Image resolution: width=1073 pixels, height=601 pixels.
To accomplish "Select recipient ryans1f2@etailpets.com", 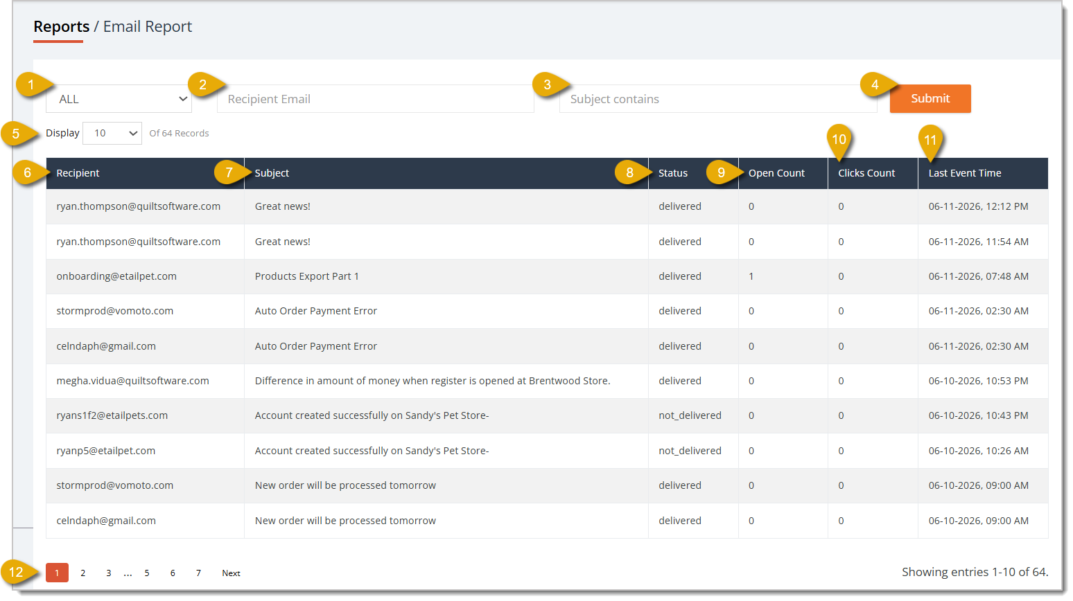I will tap(112, 415).
